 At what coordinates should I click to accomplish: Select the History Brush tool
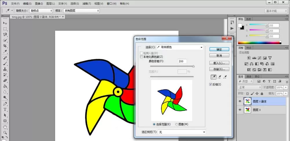tap(5, 75)
